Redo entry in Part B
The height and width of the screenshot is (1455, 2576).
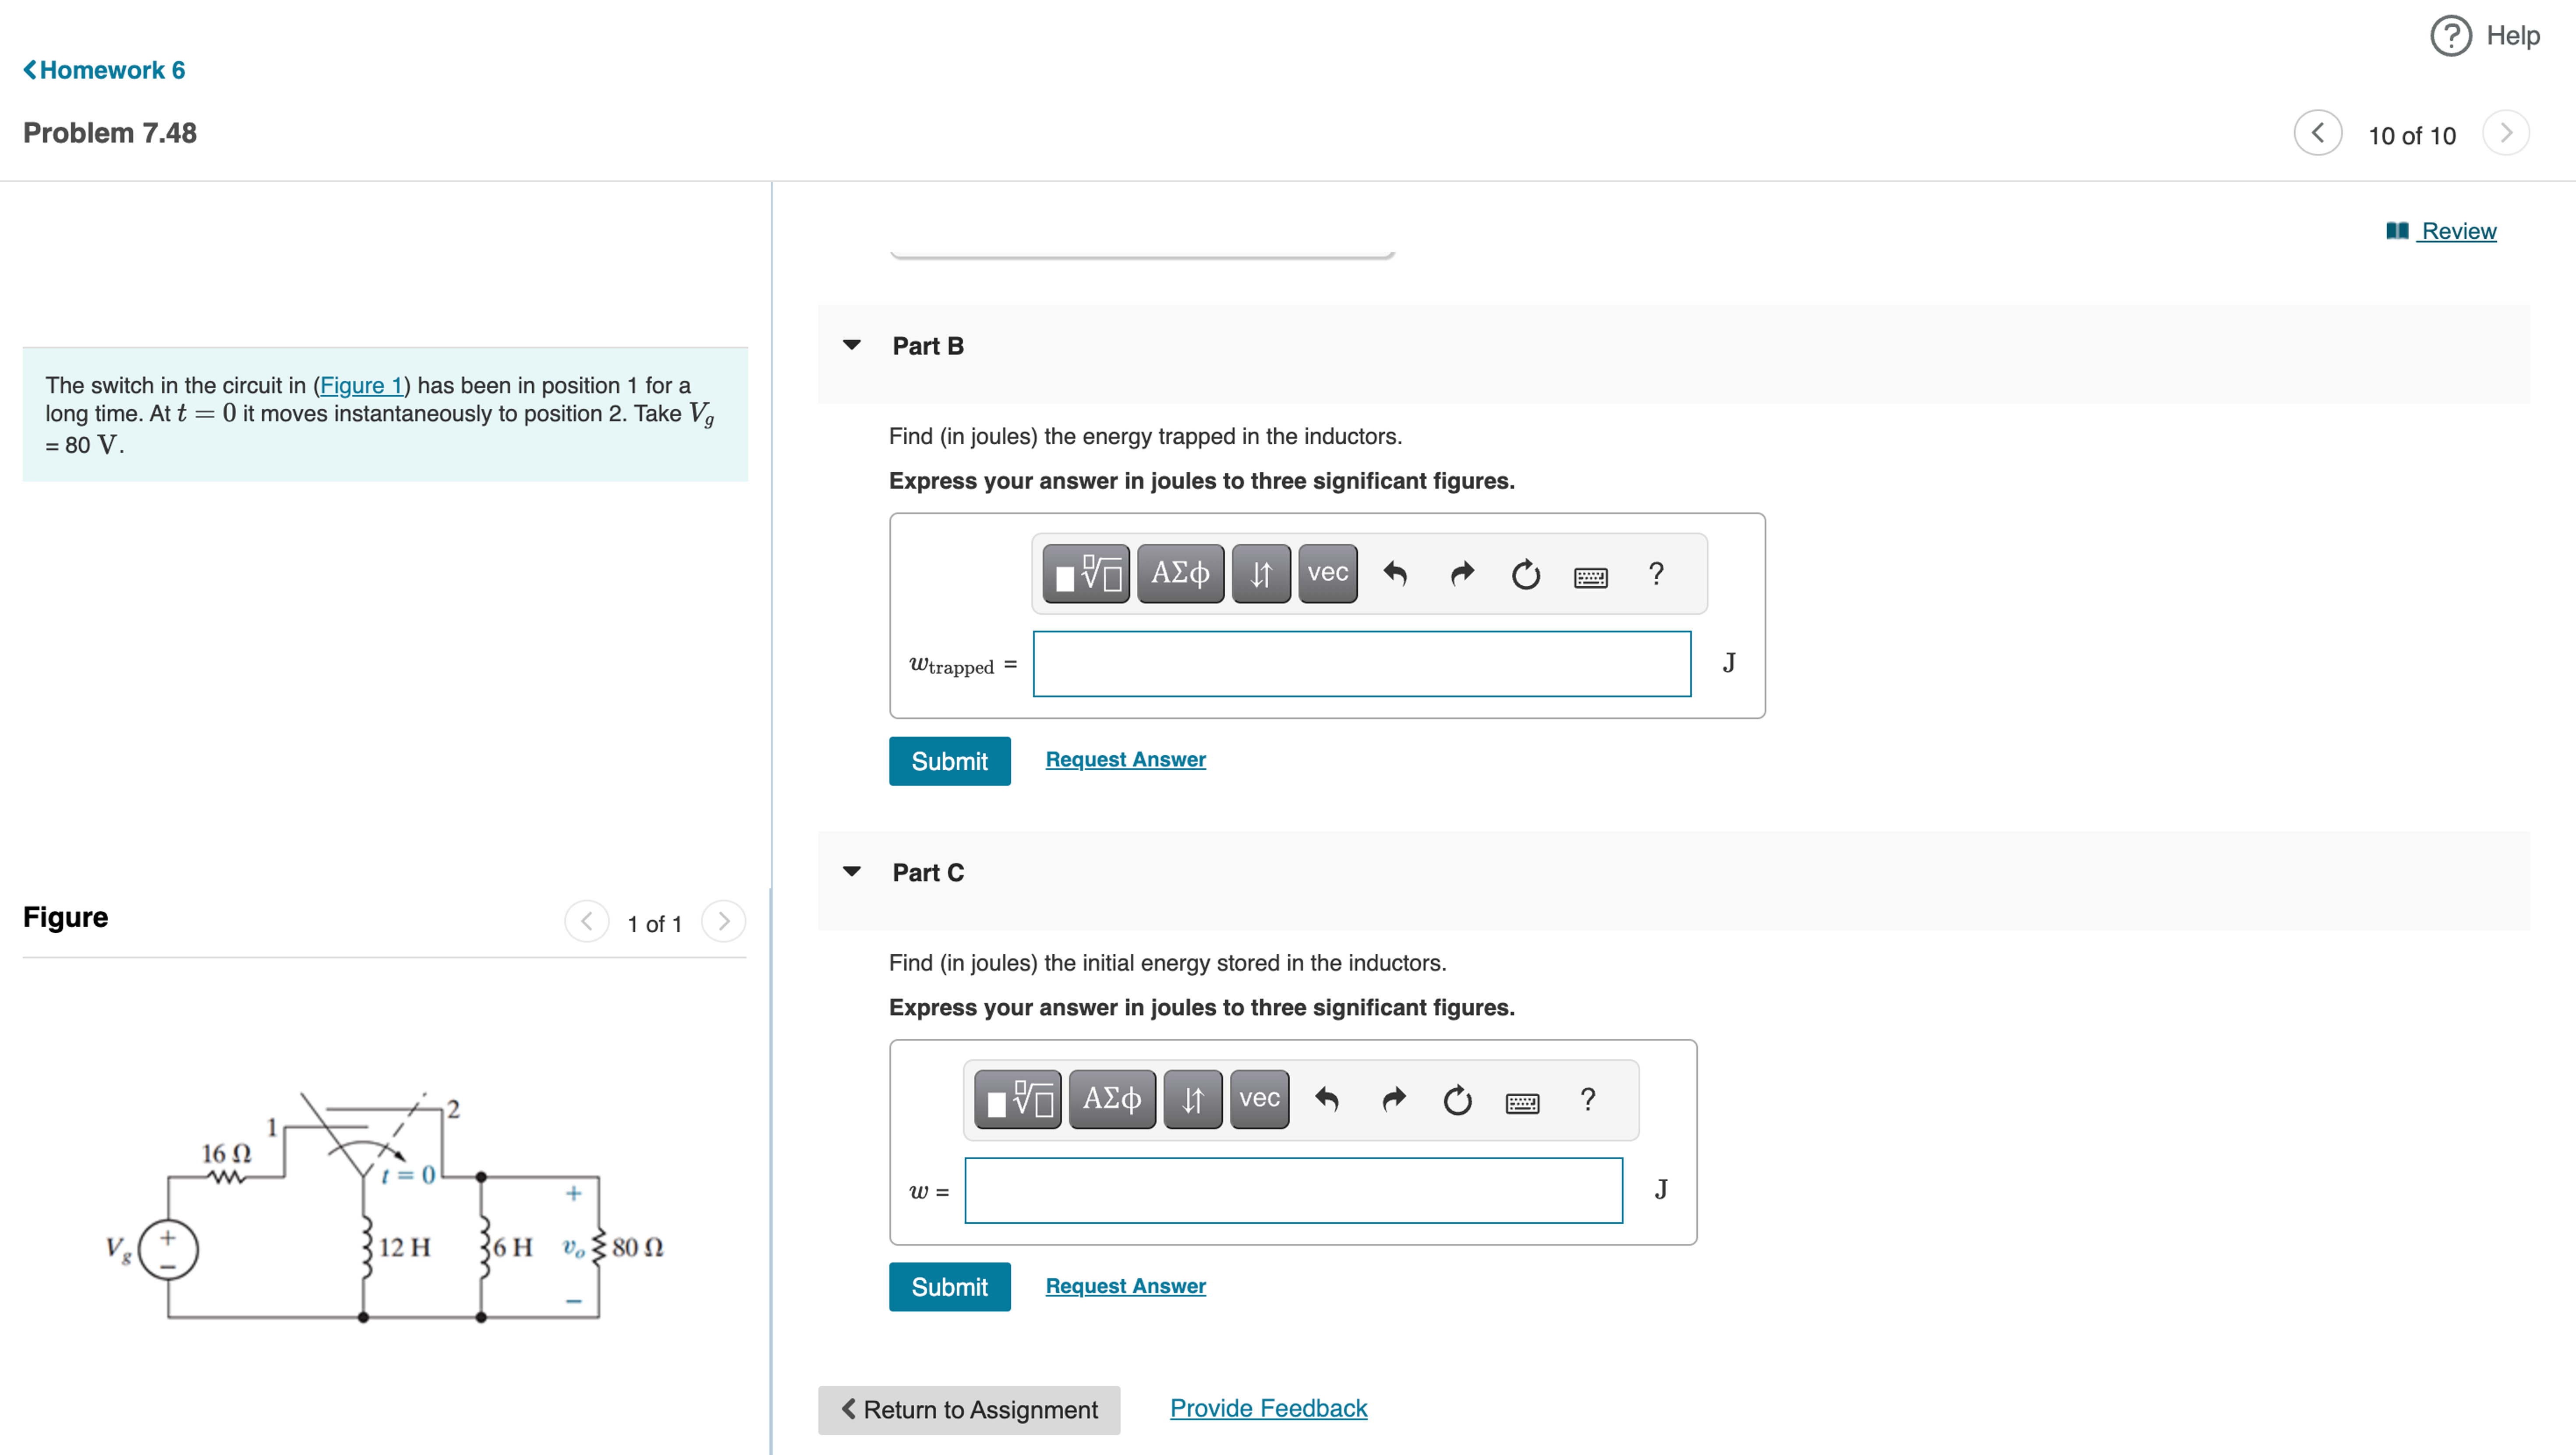1462,574
